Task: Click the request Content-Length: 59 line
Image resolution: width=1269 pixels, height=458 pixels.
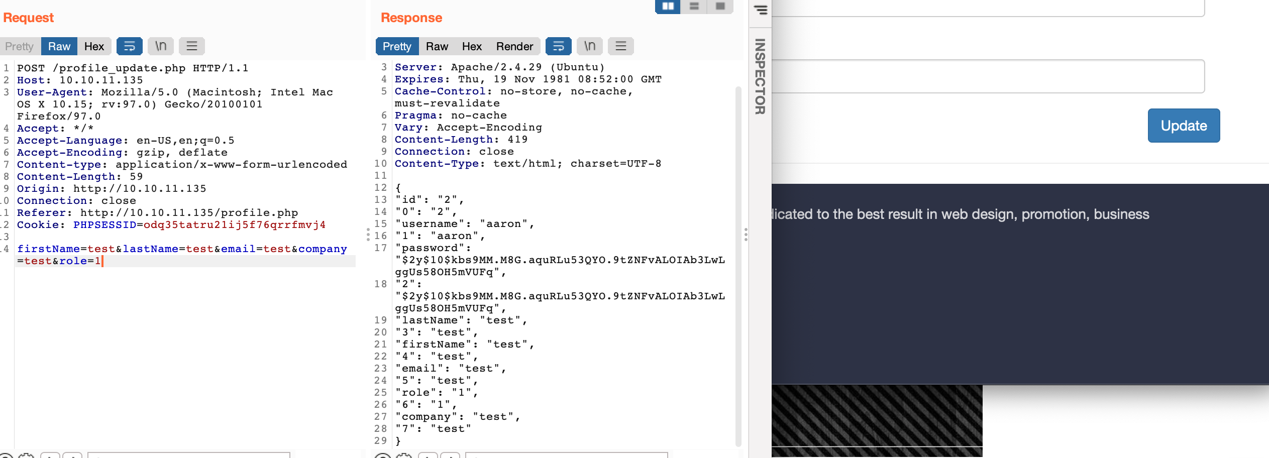Action: pos(80,176)
